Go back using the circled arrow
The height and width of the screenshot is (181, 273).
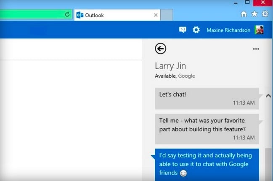click(160, 49)
